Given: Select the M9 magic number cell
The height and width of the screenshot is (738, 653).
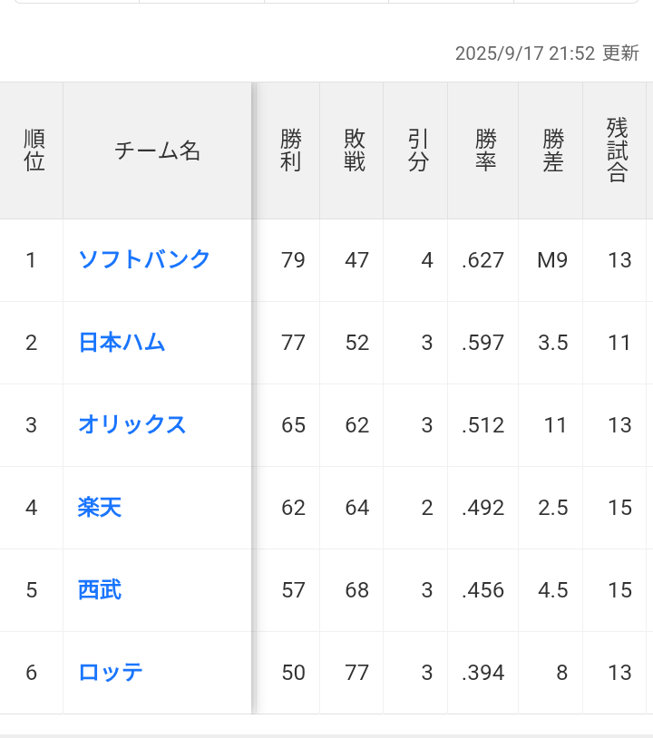Looking at the screenshot, I should click(552, 260).
